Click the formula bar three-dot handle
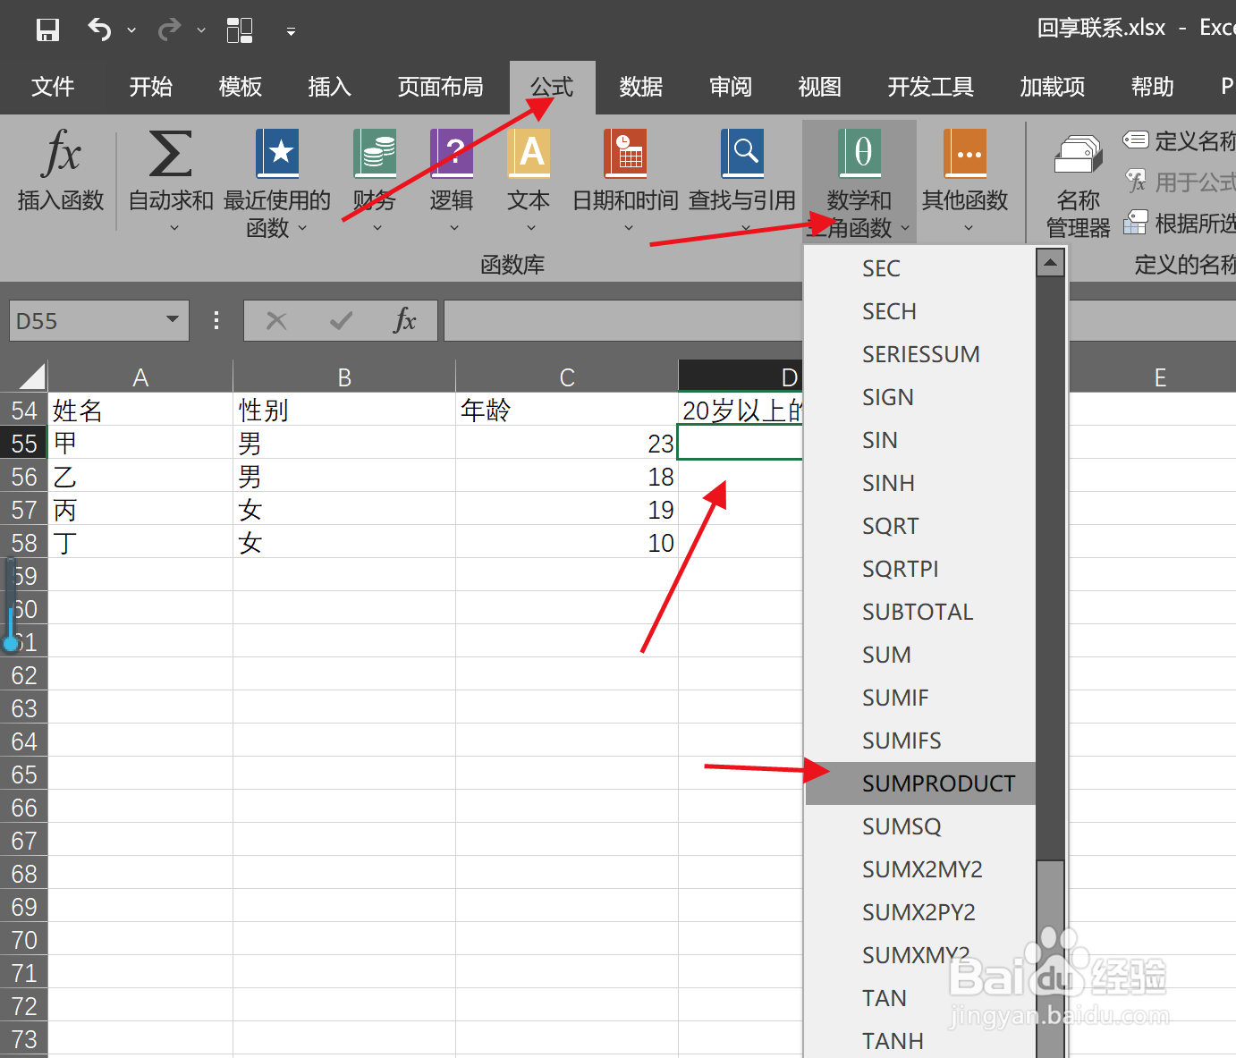The height and width of the screenshot is (1058, 1236). tap(216, 320)
